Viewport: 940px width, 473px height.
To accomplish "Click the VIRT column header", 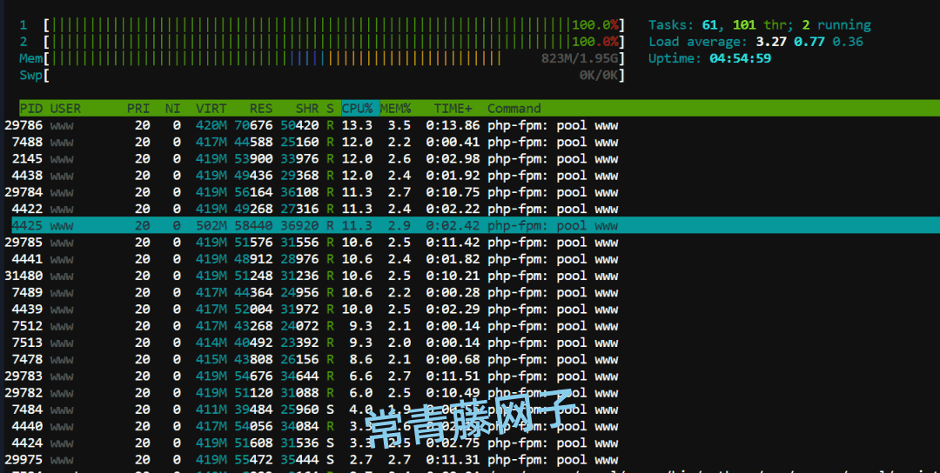I will (211, 109).
